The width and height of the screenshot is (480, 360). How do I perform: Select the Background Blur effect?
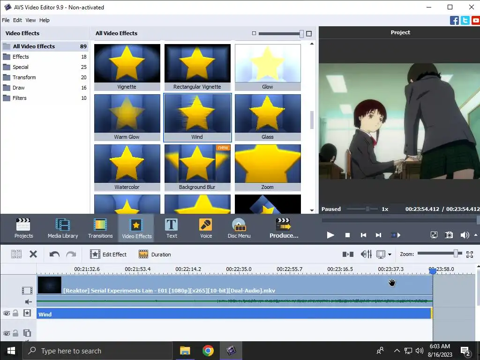(197, 168)
